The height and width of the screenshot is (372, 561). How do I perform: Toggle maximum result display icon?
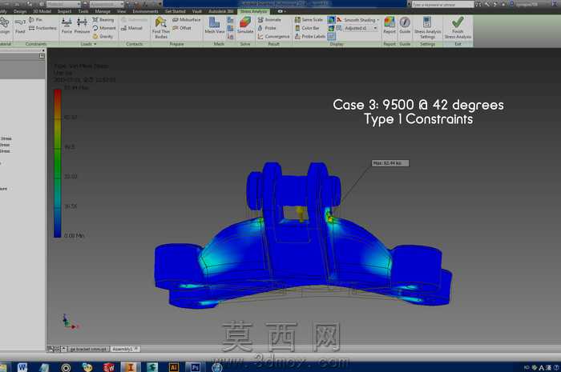[x=331, y=20]
